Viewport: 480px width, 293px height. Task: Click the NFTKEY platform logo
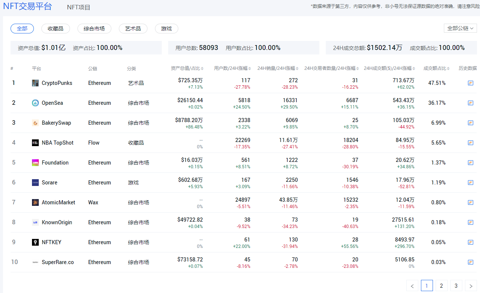35,242
